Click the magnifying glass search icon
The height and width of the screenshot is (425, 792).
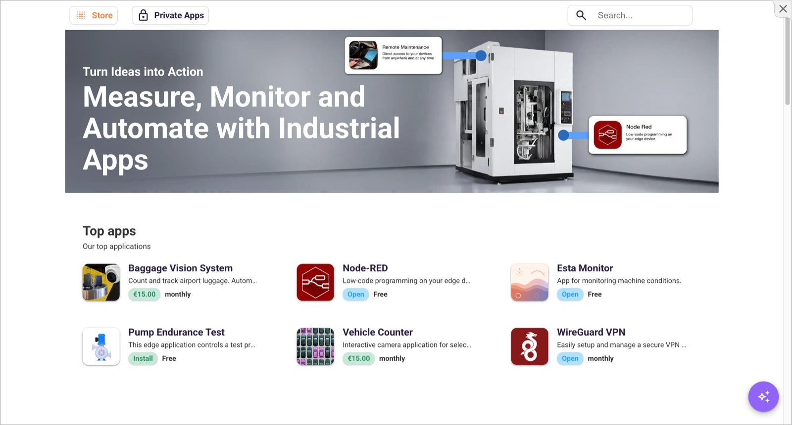(581, 15)
